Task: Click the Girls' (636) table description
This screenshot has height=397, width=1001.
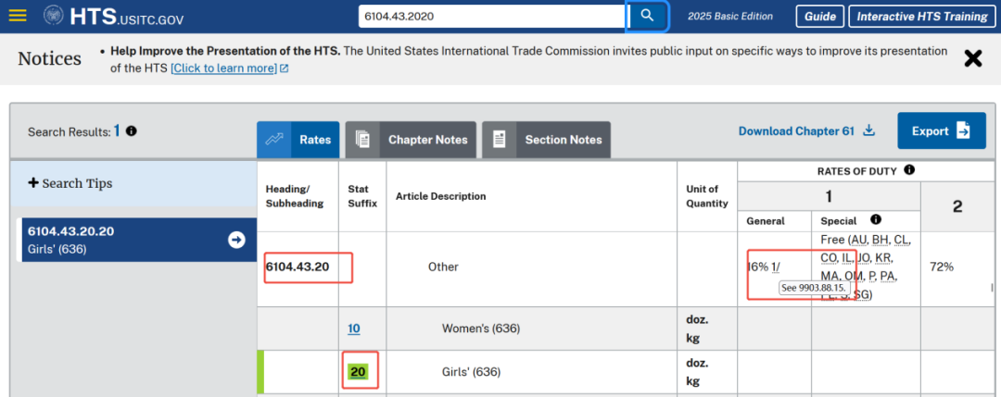Action: click(x=471, y=372)
